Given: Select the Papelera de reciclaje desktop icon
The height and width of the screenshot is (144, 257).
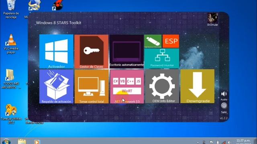Looking at the screenshot, I should tap(11, 10).
